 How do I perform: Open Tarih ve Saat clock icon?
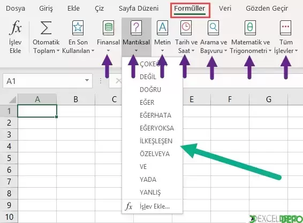[x=186, y=28]
